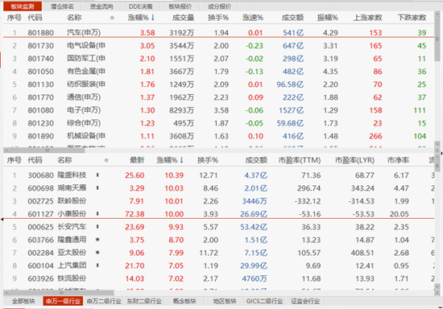Screen dimensions: 443x309
Task: Switch to the 板块报价 tab
Action: [180, 6]
